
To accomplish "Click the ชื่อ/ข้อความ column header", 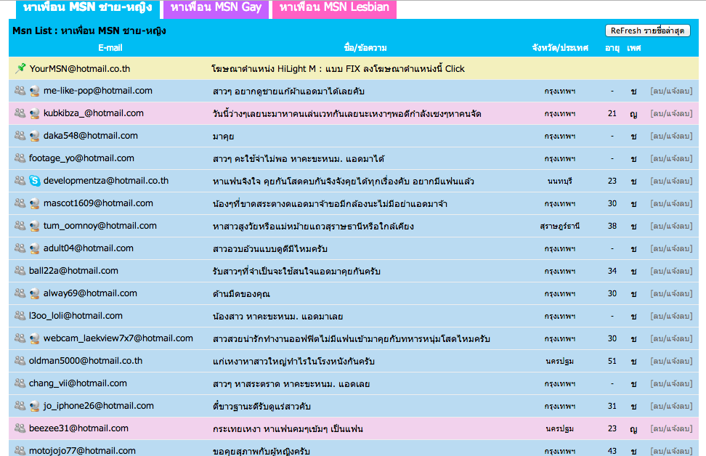I will click(365, 48).
